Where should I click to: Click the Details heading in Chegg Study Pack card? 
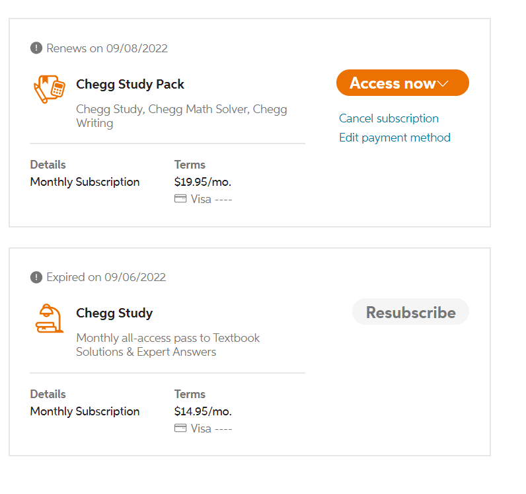coord(48,165)
